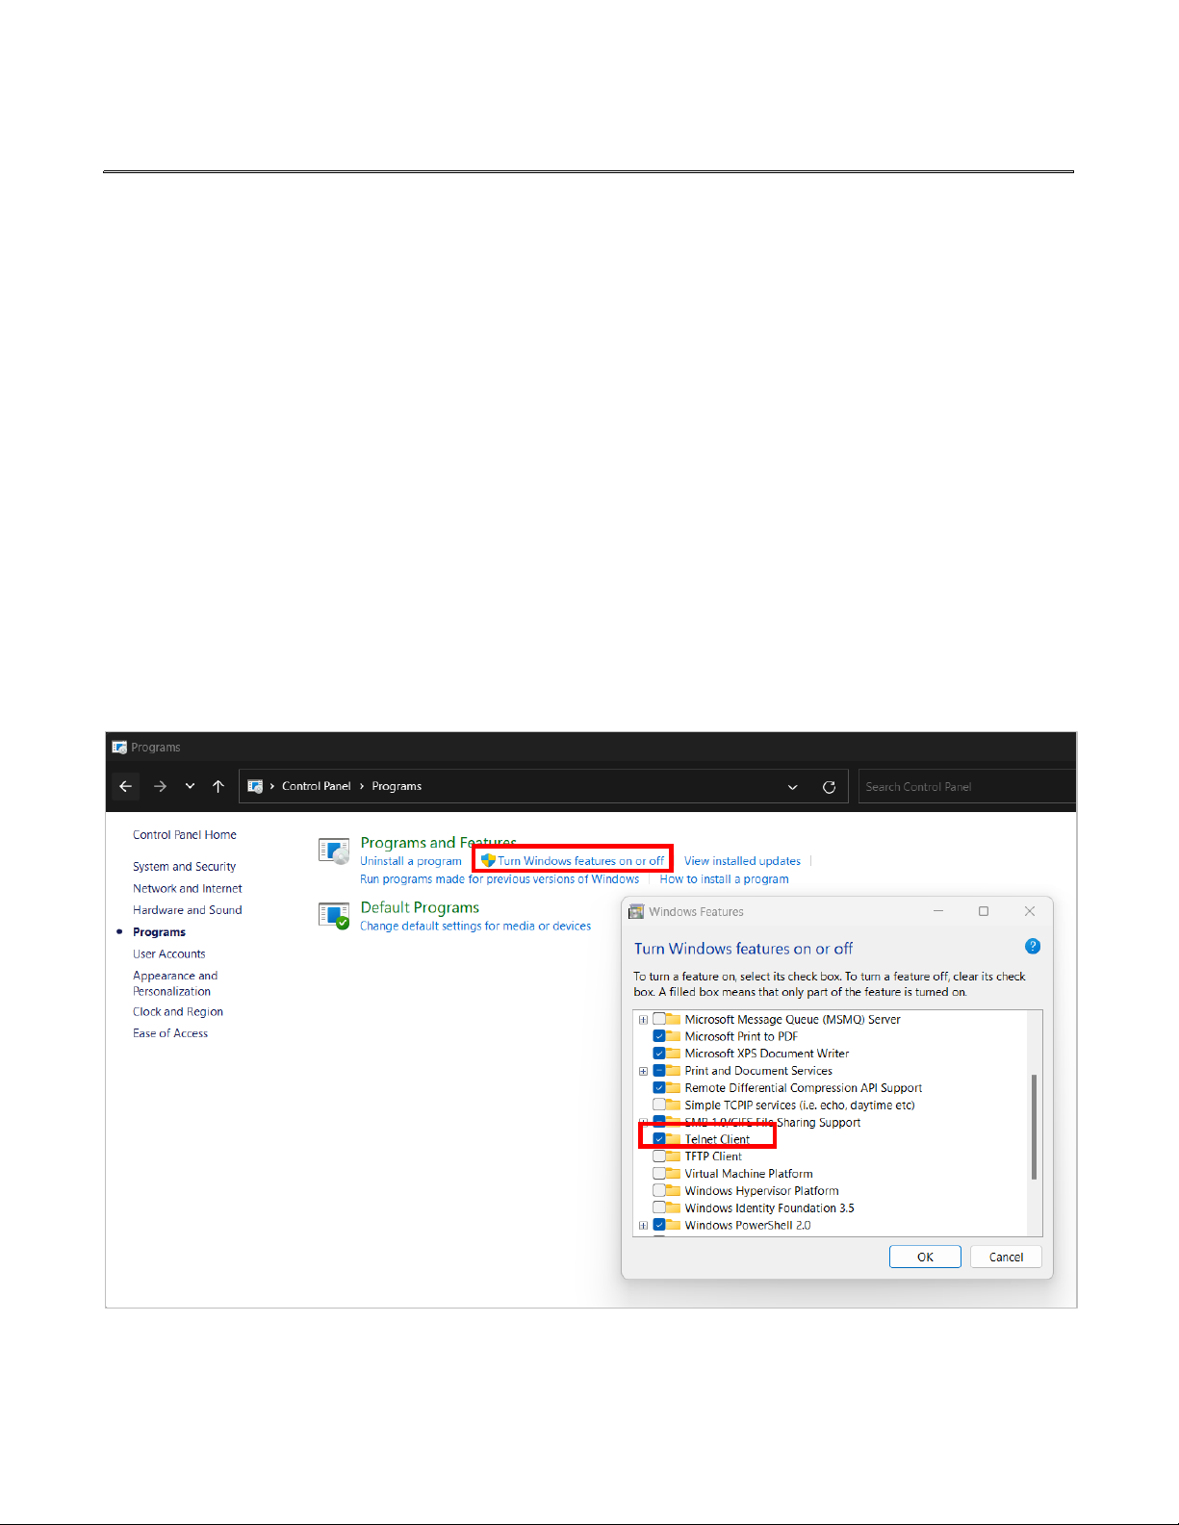Open Clock and Region category

178,1012
